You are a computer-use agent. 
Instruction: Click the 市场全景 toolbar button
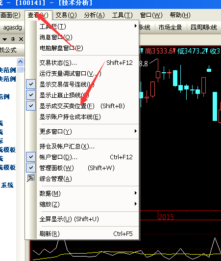point(170,28)
